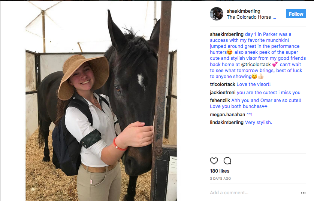Open lindakimberling commenter profile
Viewport: 314px width, 201px height.
226,123
